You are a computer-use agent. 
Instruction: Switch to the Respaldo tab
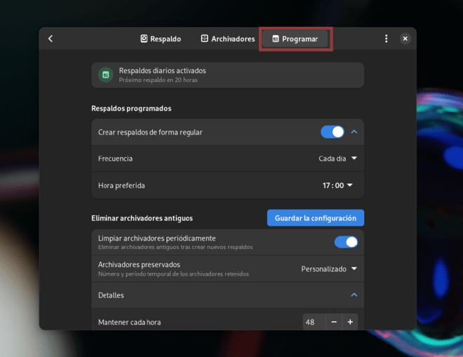pyautogui.click(x=161, y=39)
